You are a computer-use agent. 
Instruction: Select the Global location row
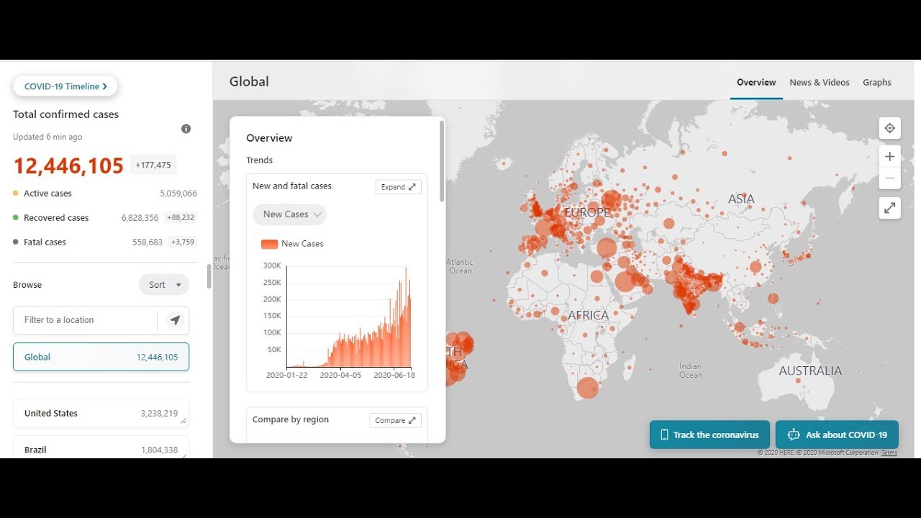click(101, 357)
